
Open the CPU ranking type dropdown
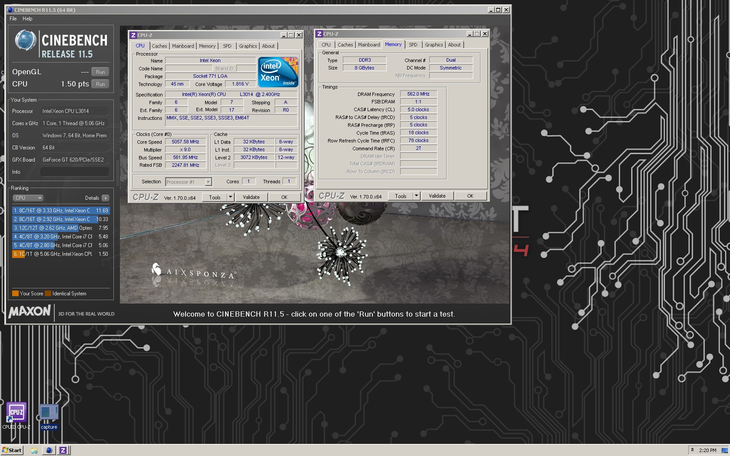[28, 198]
